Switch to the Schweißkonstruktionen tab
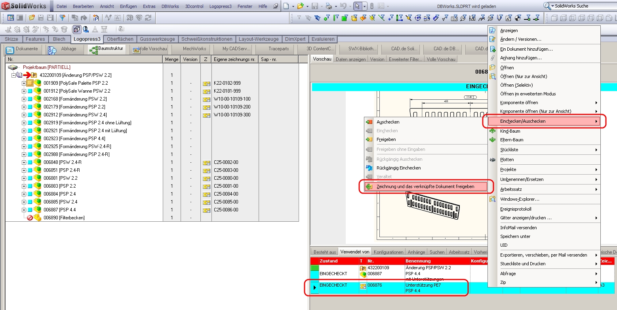 pyautogui.click(x=207, y=39)
